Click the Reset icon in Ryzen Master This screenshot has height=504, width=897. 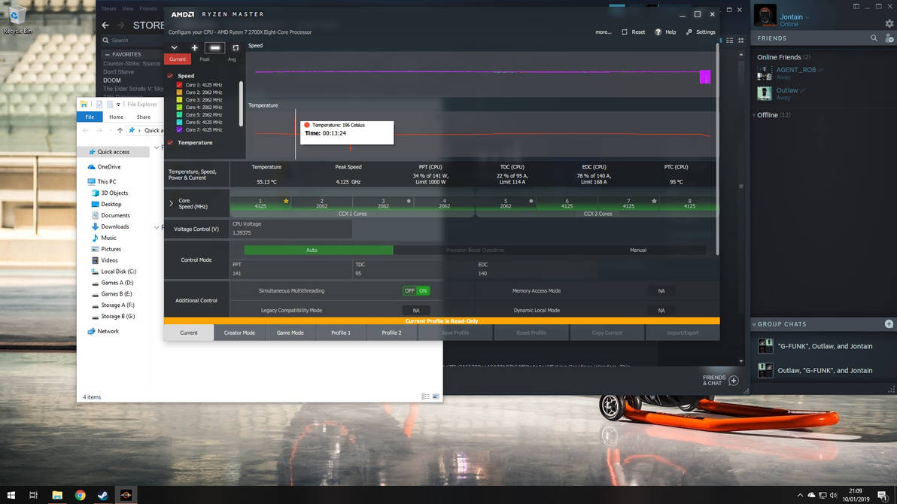point(625,32)
